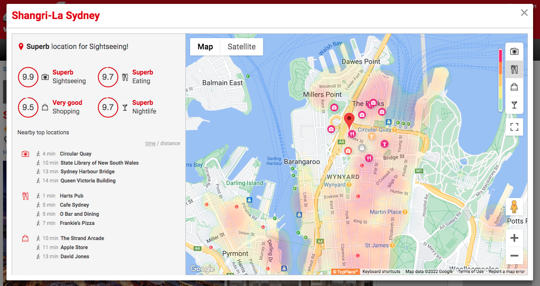Click the Pyrmont map label
This screenshot has width=540, height=286.
(235, 253)
